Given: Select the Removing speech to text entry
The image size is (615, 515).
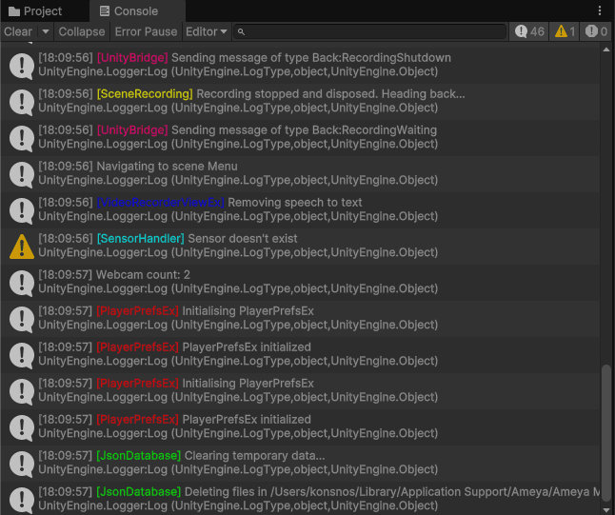Looking at the screenshot, I should pyautogui.click(x=300, y=209).
